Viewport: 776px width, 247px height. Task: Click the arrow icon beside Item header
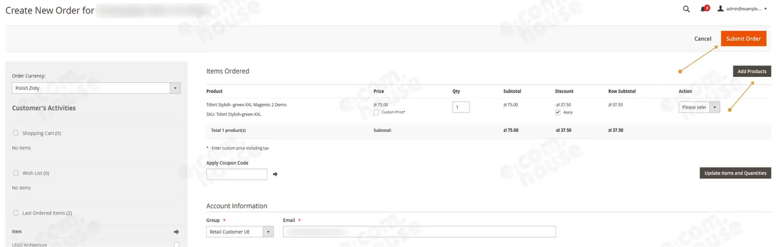tap(177, 231)
